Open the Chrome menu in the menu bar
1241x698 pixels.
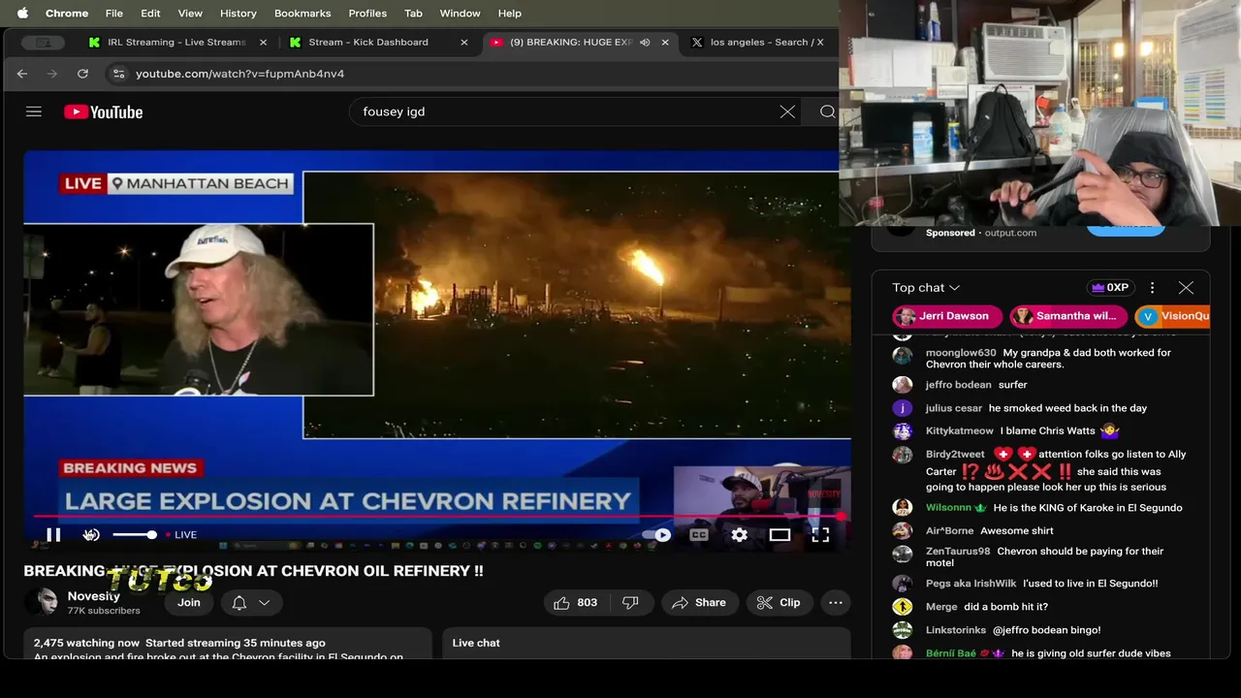67,13
